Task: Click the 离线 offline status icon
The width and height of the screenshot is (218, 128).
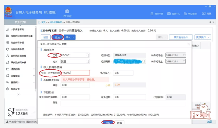Action: (204, 14)
